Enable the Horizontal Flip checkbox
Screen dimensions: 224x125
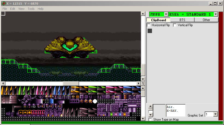click(149, 25)
